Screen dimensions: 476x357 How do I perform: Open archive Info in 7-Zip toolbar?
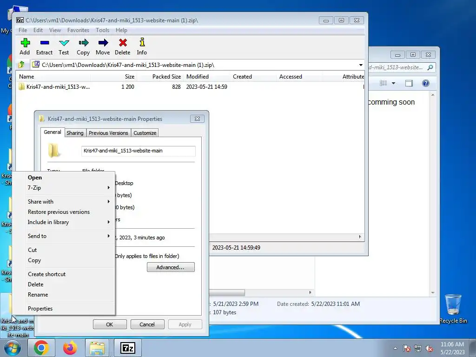142,46
